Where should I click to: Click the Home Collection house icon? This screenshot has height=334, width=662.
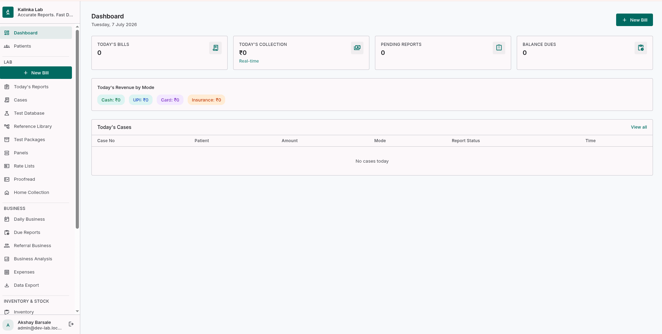click(7, 192)
